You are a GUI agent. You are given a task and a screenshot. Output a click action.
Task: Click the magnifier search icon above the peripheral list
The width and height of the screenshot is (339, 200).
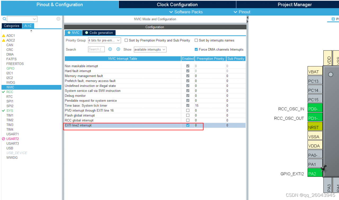tap(4, 19)
